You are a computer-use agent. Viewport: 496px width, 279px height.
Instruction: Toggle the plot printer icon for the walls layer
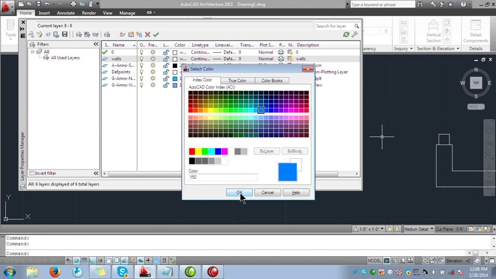pyautogui.click(x=281, y=59)
